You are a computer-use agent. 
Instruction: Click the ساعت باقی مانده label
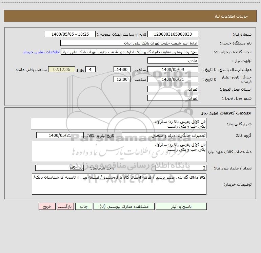[31, 70]
